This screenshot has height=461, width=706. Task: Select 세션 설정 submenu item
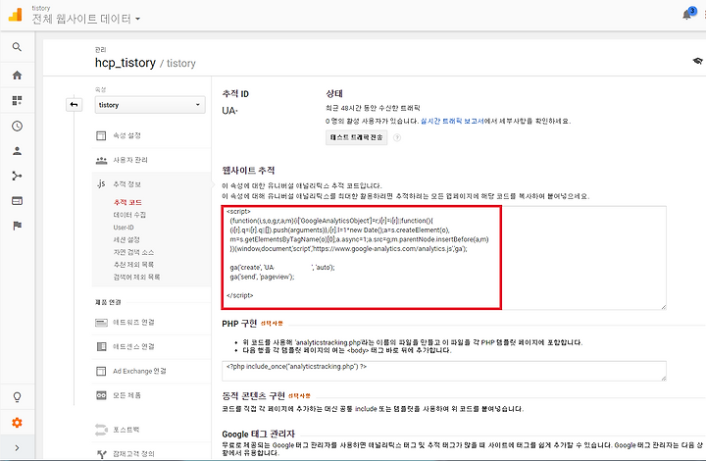click(x=126, y=239)
